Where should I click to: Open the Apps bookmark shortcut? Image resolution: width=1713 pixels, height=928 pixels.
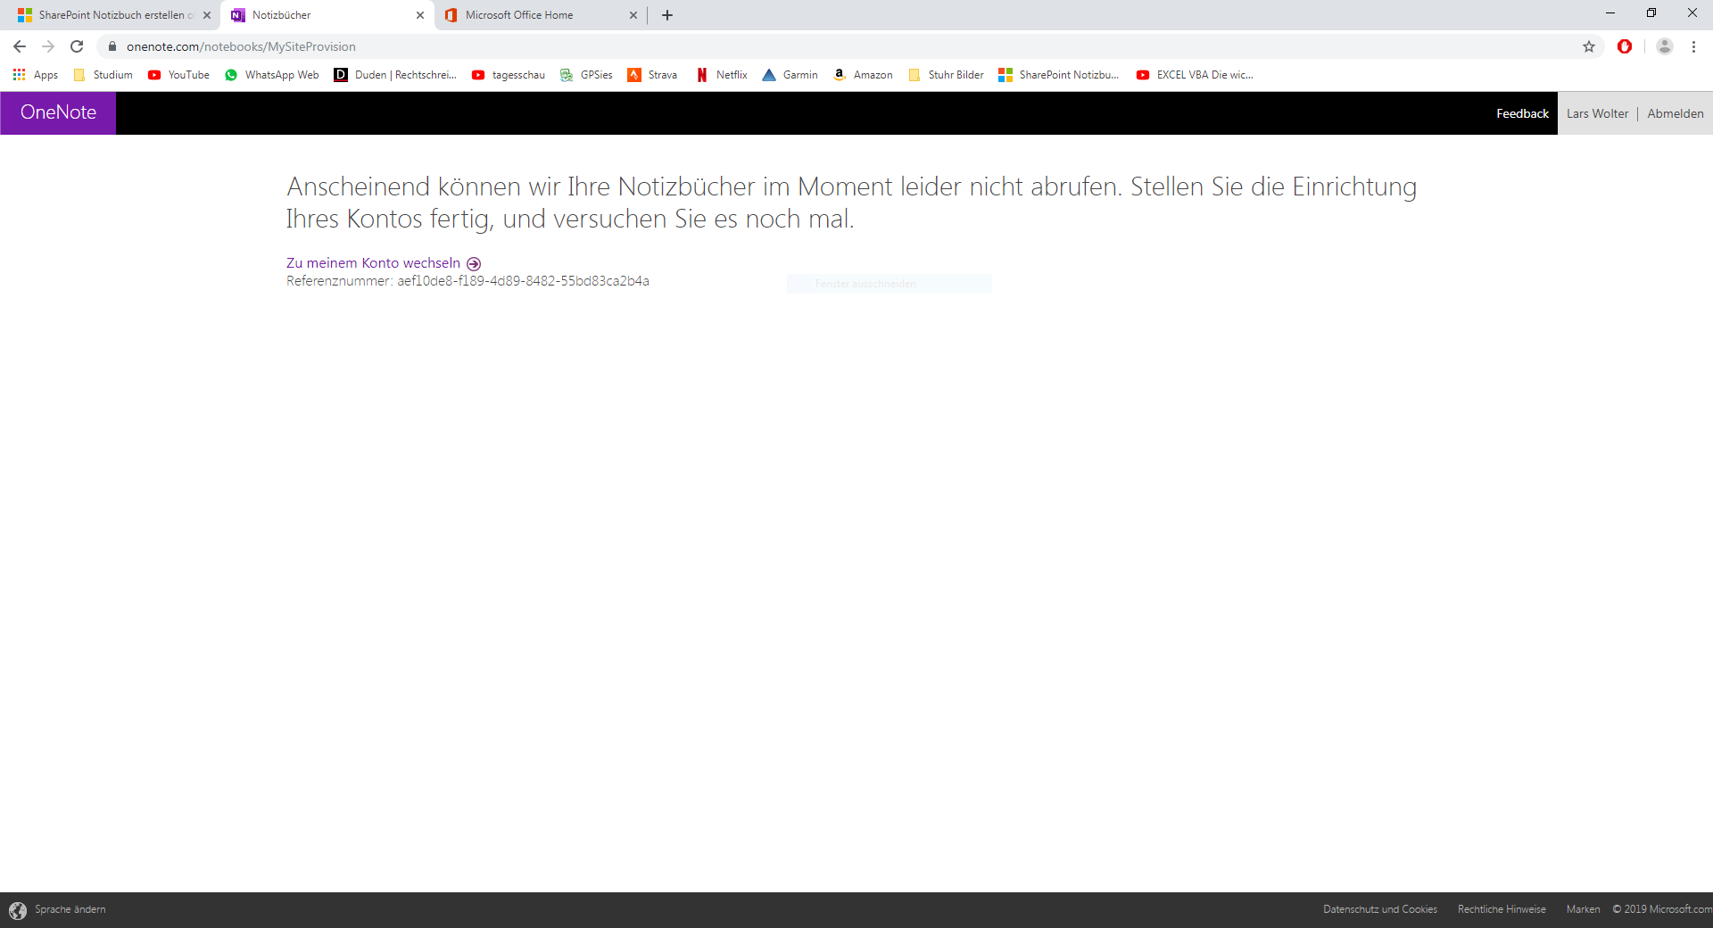36,75
